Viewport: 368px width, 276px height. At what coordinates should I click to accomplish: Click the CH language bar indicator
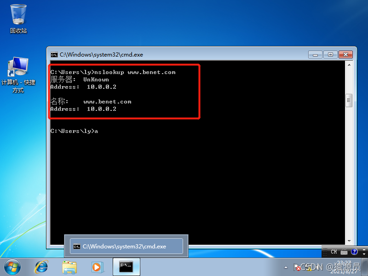pos(334,252)
